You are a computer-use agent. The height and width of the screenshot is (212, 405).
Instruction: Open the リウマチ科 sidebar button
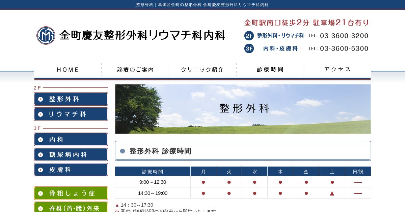click(x=71, y=114)
